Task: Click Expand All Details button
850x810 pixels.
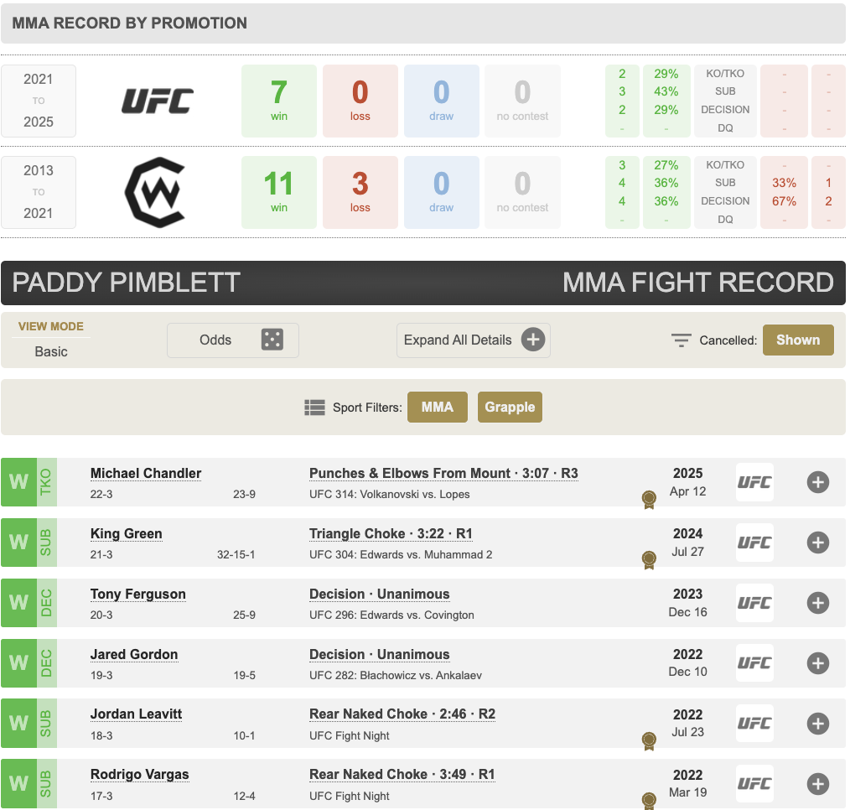Action: point(474,340)
